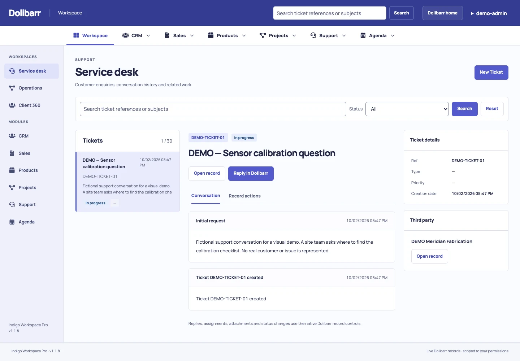Expand the Sales menu chevron
This screenshot has height=361, width=520.
coord(192,36)
